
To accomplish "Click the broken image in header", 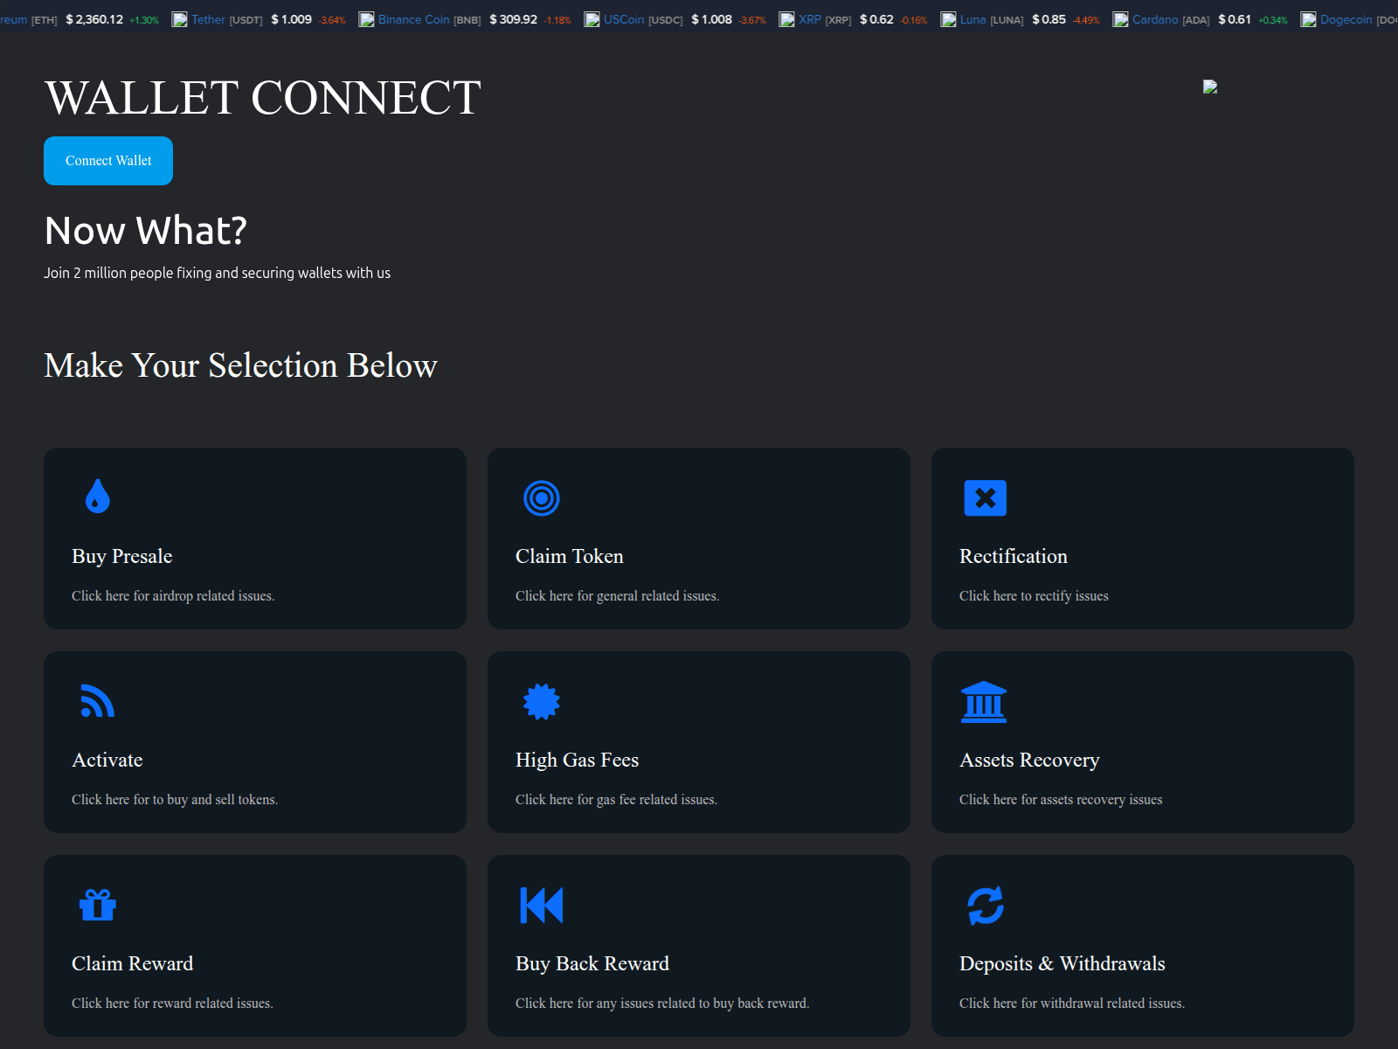I will pos(1210,87).
